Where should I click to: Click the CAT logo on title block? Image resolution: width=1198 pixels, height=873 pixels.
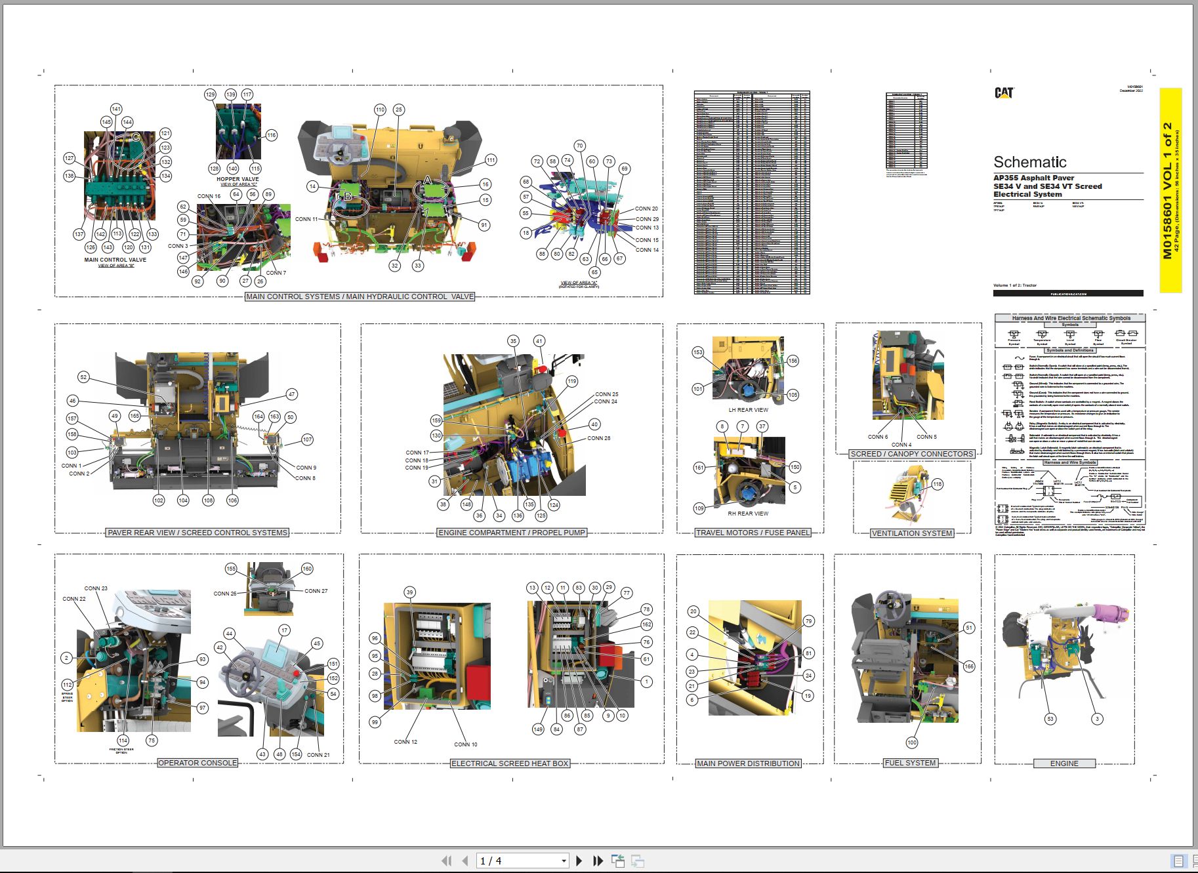[x=1004, y=93]
